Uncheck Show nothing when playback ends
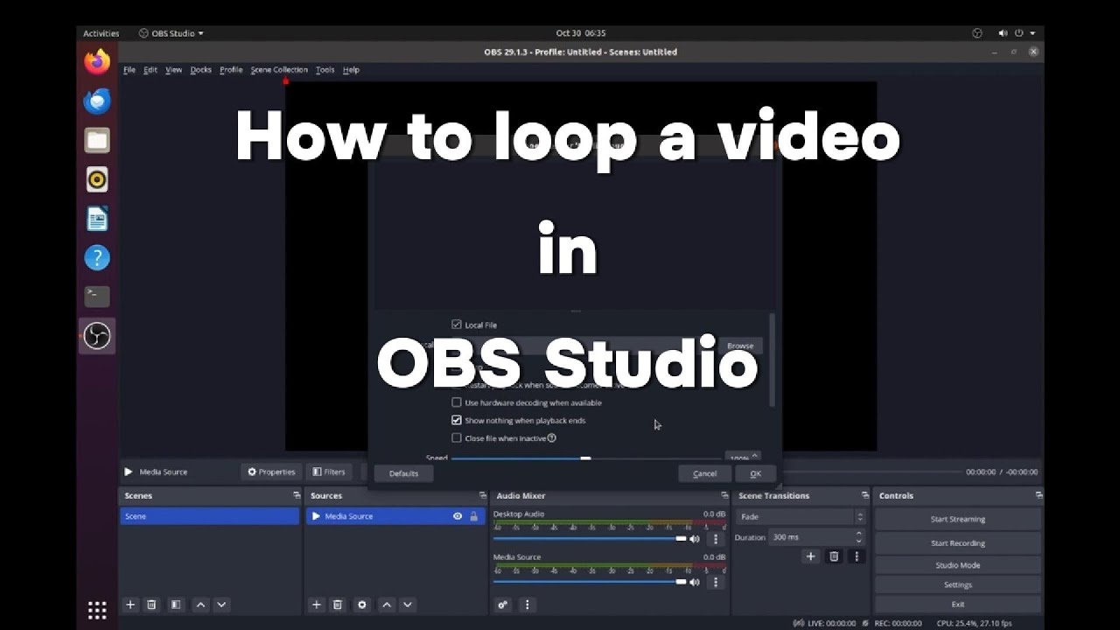The width and height of the screenshot is (1120, 630). point(456,420)
